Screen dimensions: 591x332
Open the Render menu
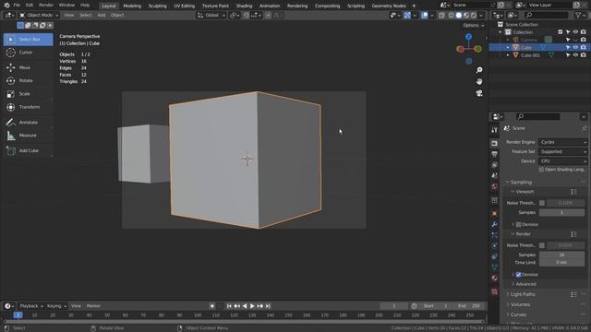click(x=46, y=6)
